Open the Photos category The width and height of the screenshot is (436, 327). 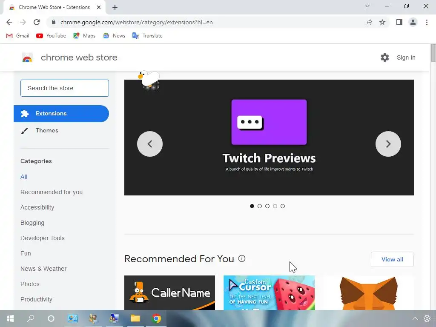[x=30, y=284]
